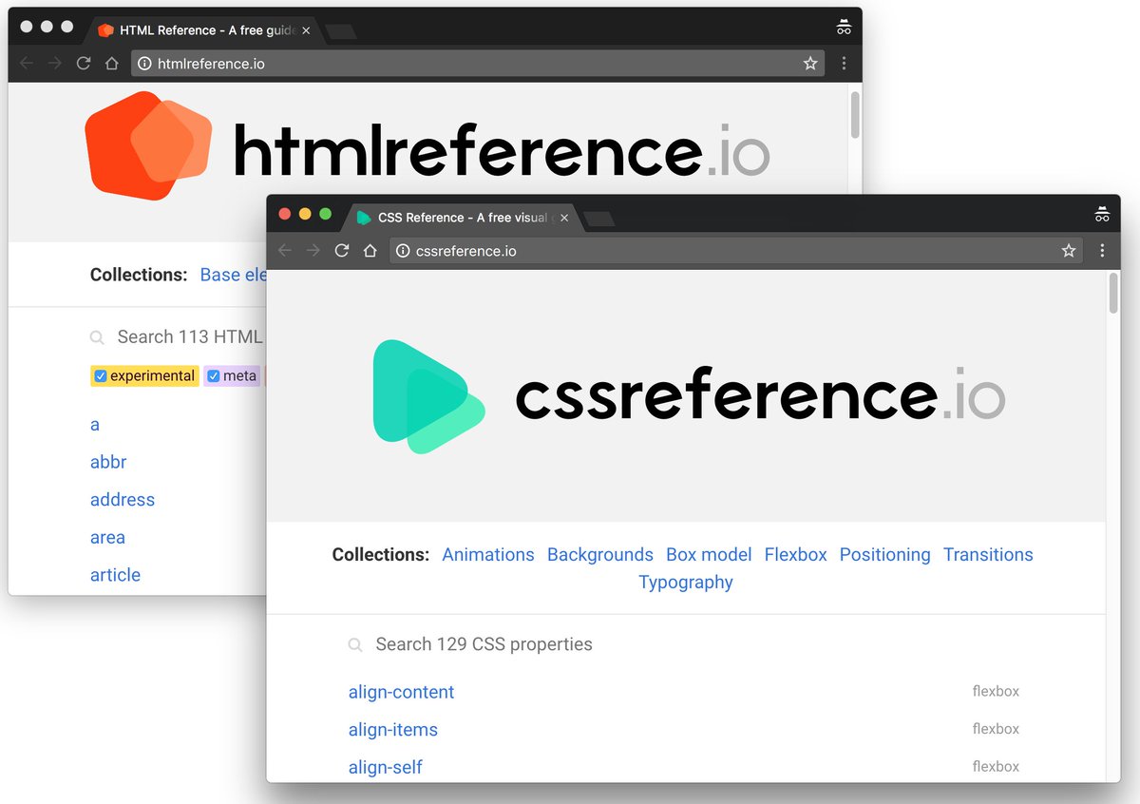The image size is (1140, 804).
Task: Bookmark cssreference.io with the star icon
Action: point(1069,251)
